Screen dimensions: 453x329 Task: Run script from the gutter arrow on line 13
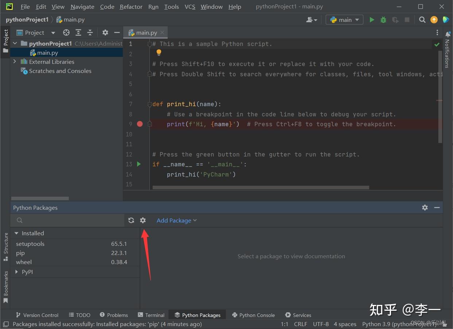139,164
